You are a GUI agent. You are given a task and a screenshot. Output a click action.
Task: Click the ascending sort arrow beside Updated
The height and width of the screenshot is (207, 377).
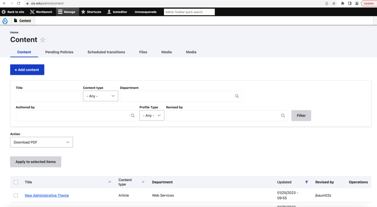[306, 182]
